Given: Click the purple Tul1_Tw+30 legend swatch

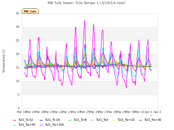Looking at the screenshot, I should pos(140,120).
